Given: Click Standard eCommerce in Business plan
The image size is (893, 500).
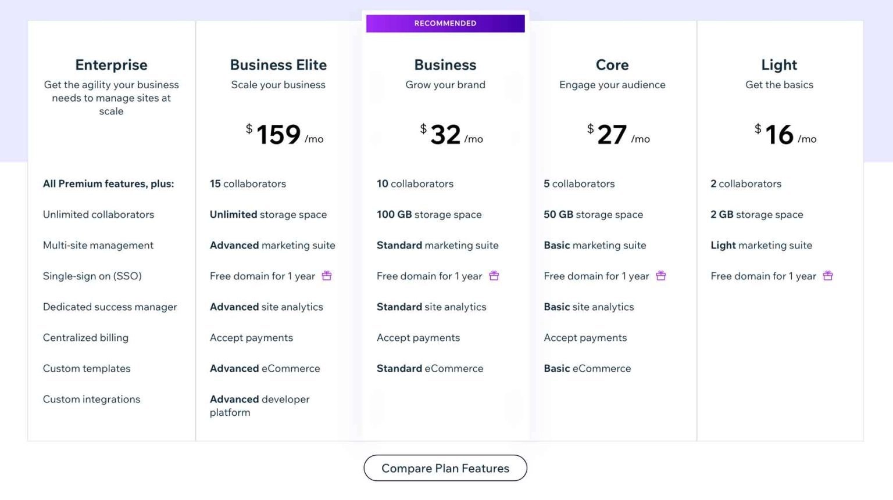Looking at the screenshot, I should [430, 368].
